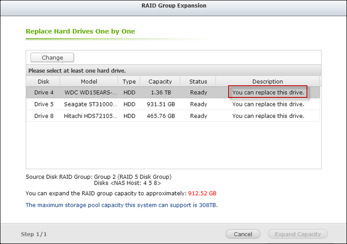Sort by the Type column header
This screenshot has width=347, height=244.
(x=129, y=82)
